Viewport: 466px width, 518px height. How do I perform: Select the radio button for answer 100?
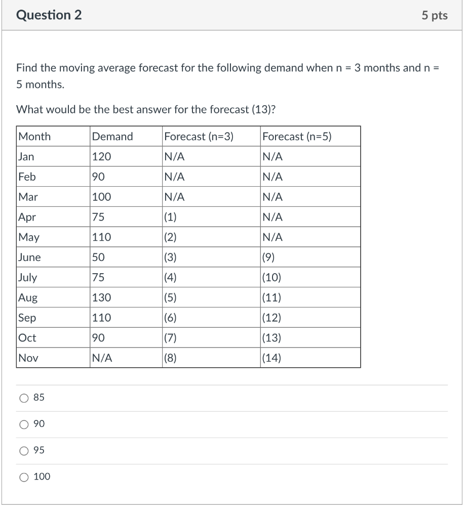[x=23, y=477]
